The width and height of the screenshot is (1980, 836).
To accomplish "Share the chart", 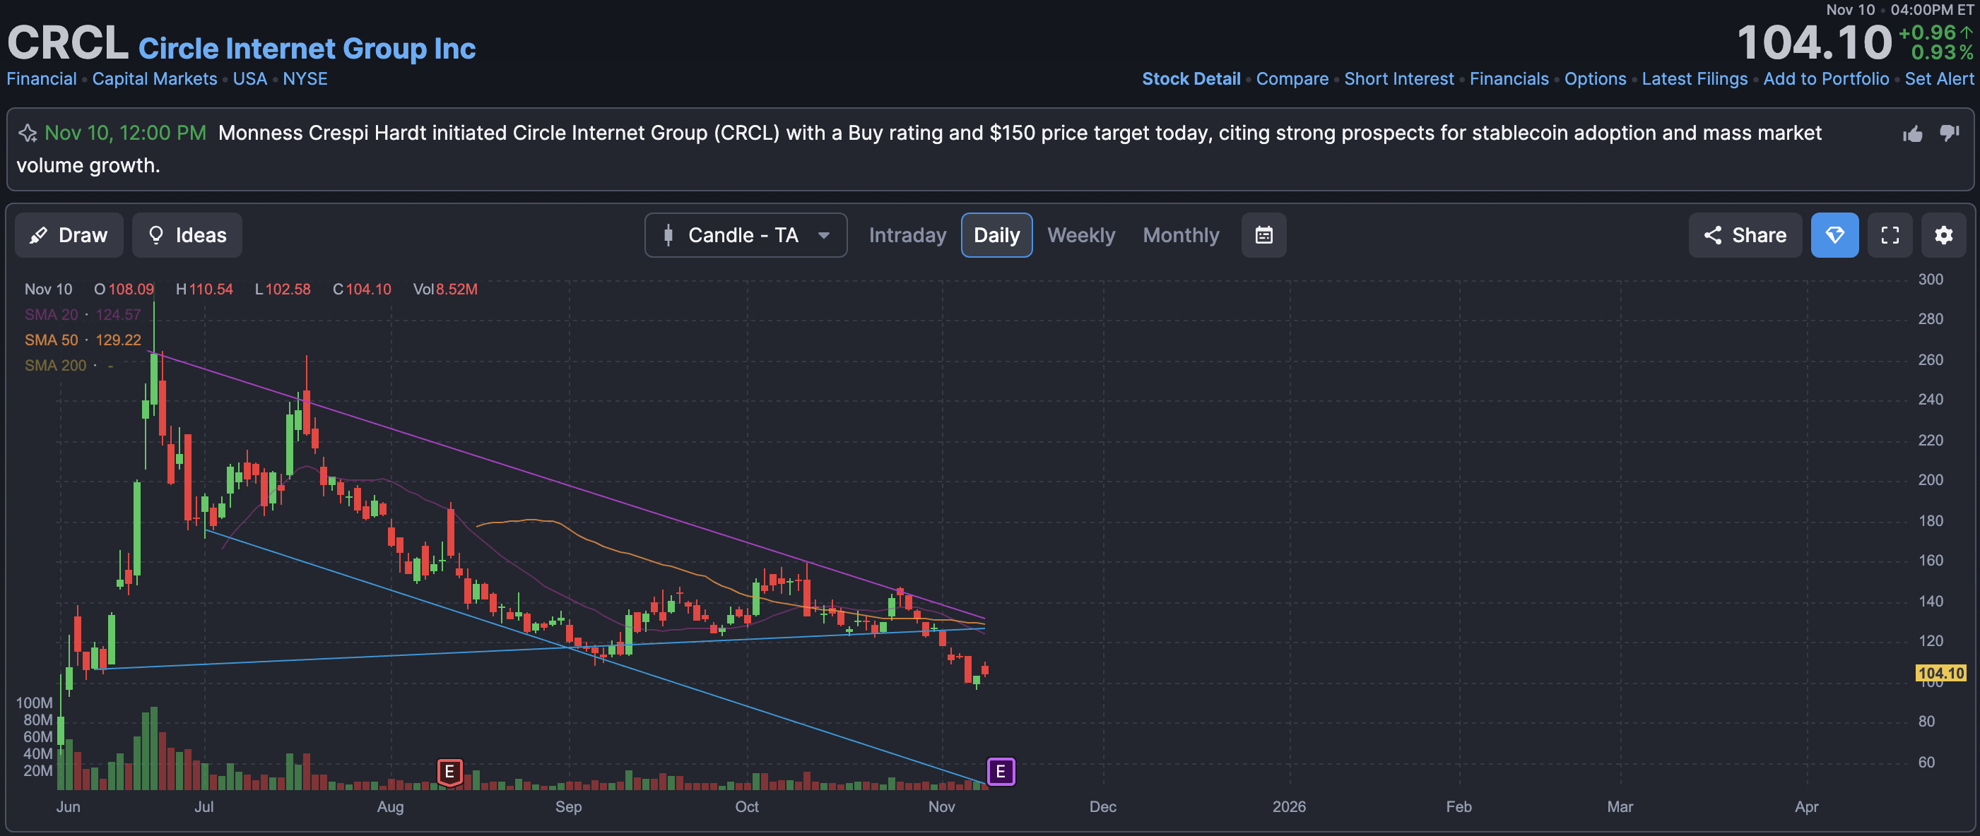I will click(1744, 235).
